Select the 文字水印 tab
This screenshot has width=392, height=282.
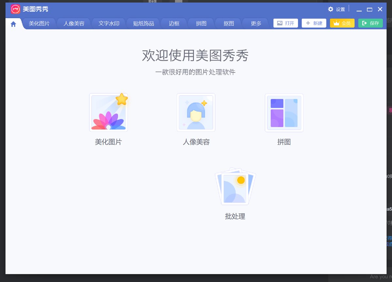[109, 24]
